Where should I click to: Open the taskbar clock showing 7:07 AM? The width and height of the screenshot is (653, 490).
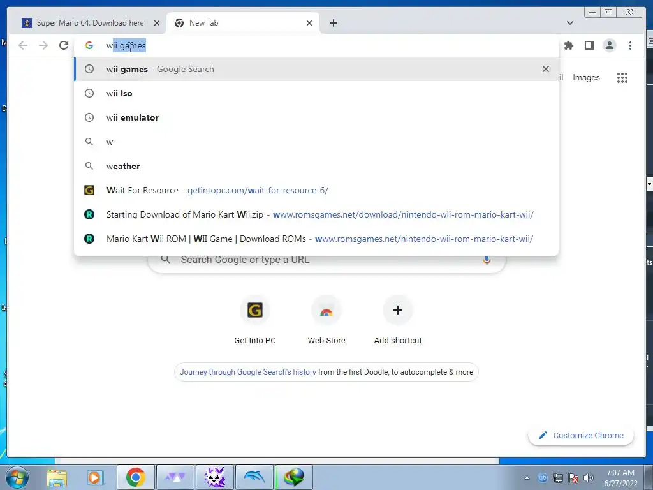620,478
